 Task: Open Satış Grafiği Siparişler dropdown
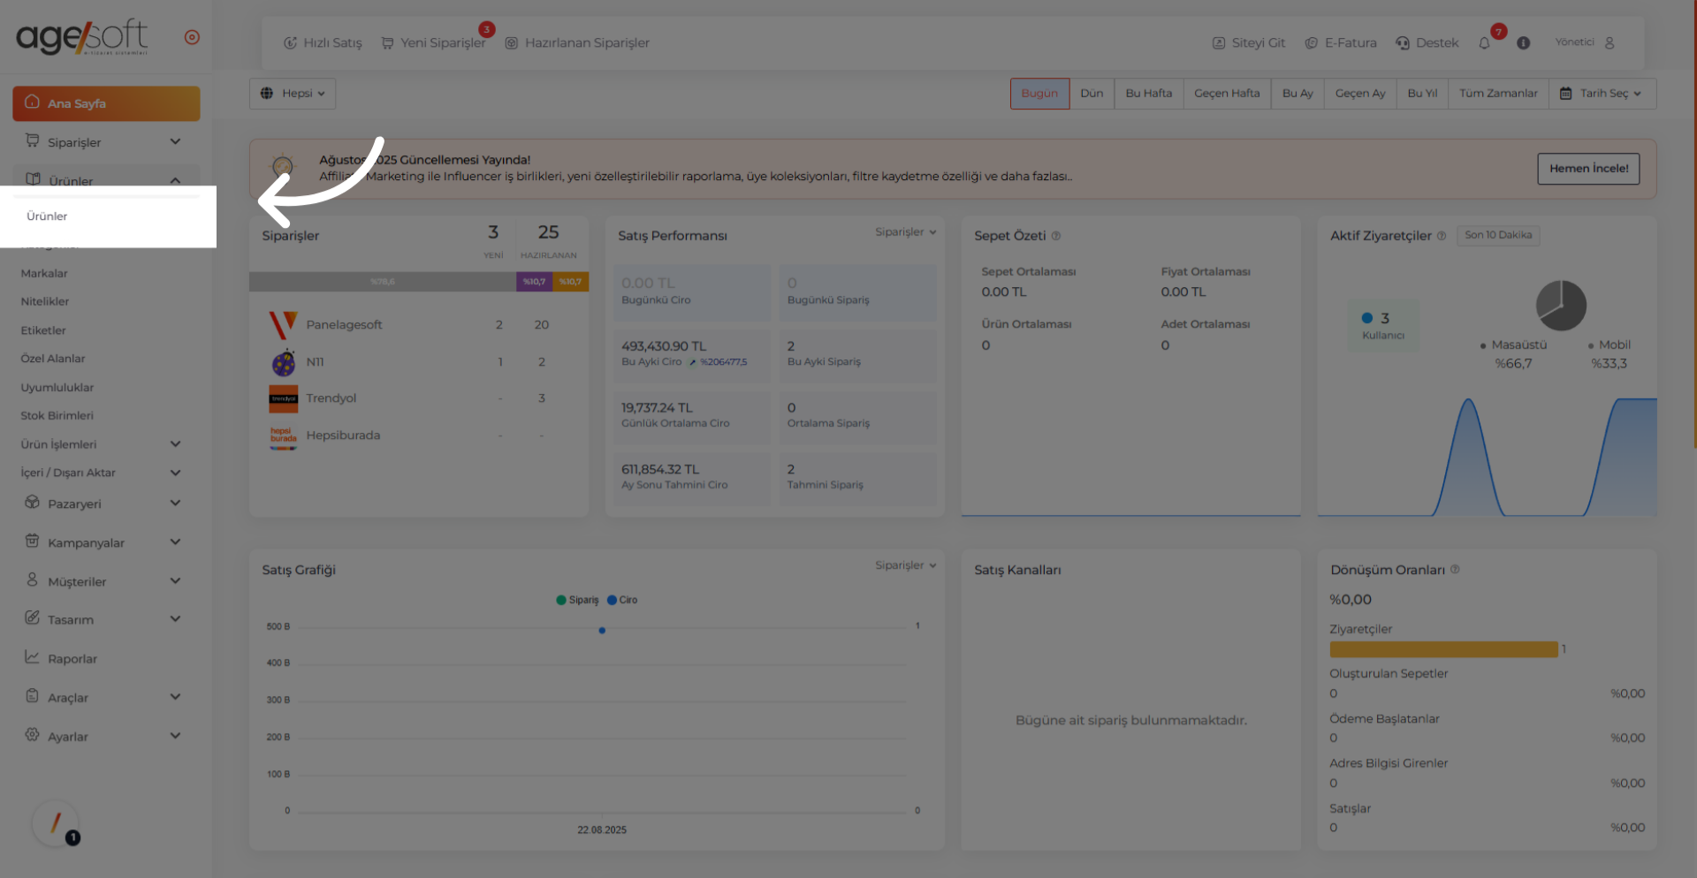pyautogui.click(x=905, y=565)
